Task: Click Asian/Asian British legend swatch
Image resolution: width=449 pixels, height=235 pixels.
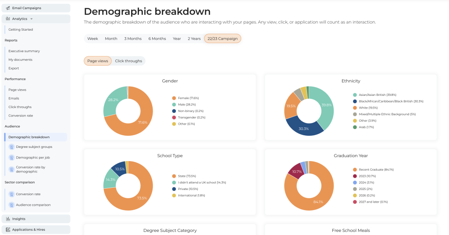Action: pos(355,95)
